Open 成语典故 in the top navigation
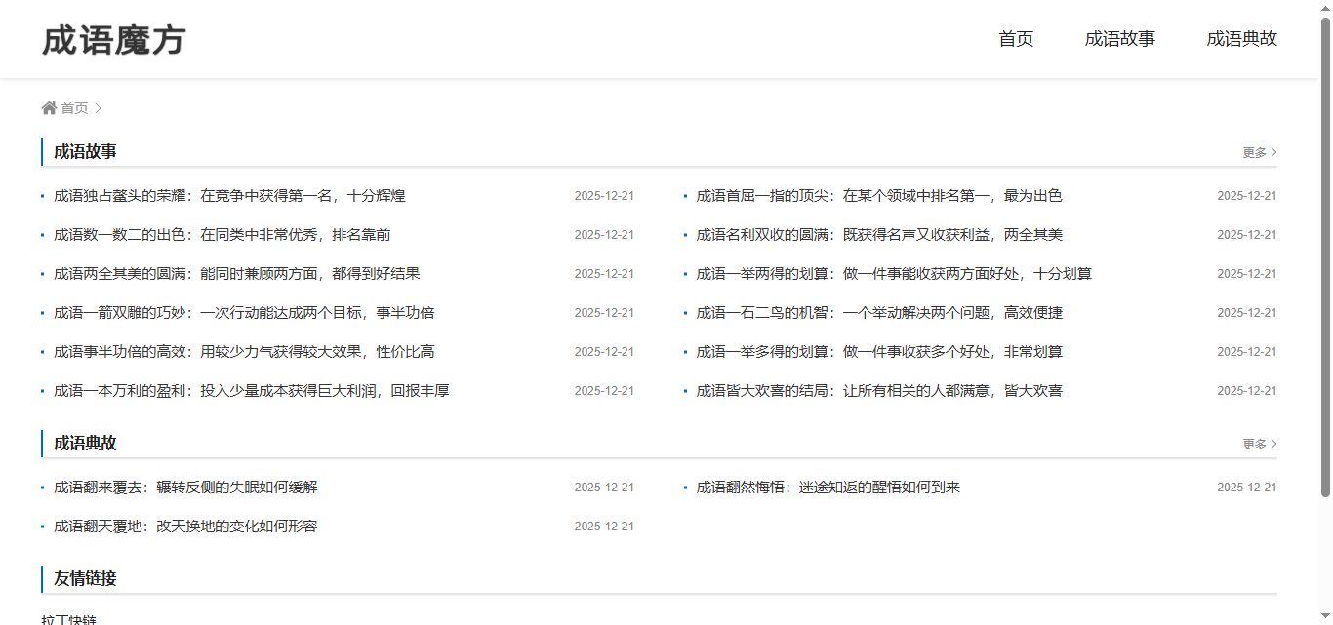The image size is (1333, 625). (x=1241, y=39)
